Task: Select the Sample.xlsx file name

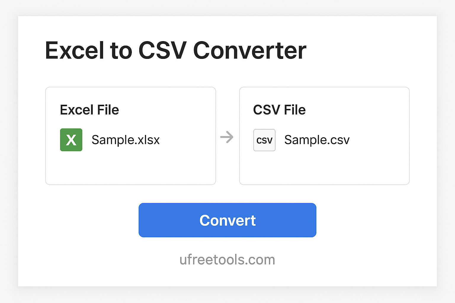Action: (126, 140)
